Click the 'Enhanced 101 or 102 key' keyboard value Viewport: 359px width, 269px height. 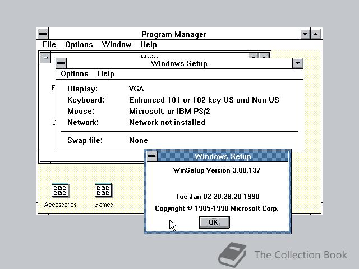click(204, 100)
